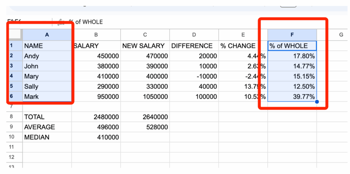Select row 8 header

pos(11,117)
